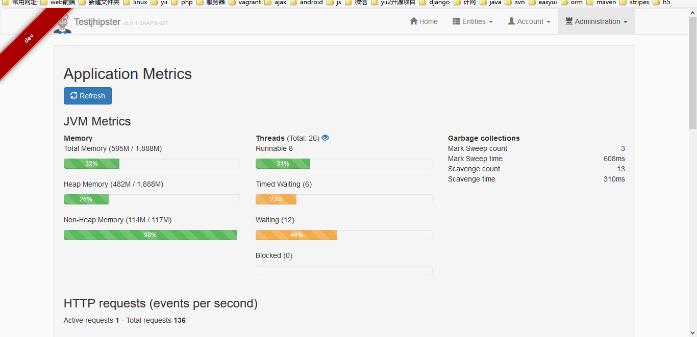Screen dimensions: 697x337
Task: Click the 'Waiting (12)' label
Action: click(x=275, y=220)
